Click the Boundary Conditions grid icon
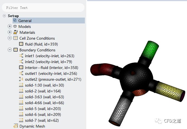Image resolution: width=187 pixels, height=129 pixels. point(16,50)
